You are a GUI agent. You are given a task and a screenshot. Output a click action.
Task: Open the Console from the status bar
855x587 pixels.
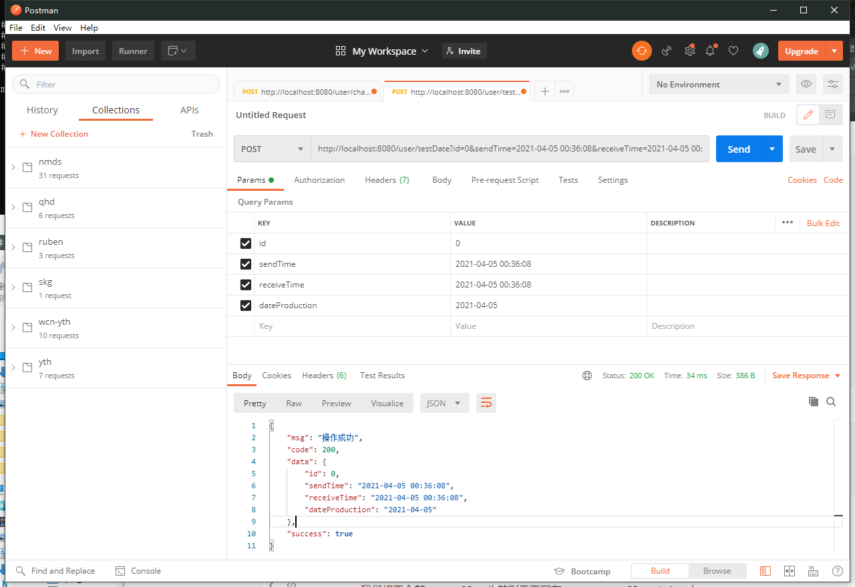(x=138, y=571)
